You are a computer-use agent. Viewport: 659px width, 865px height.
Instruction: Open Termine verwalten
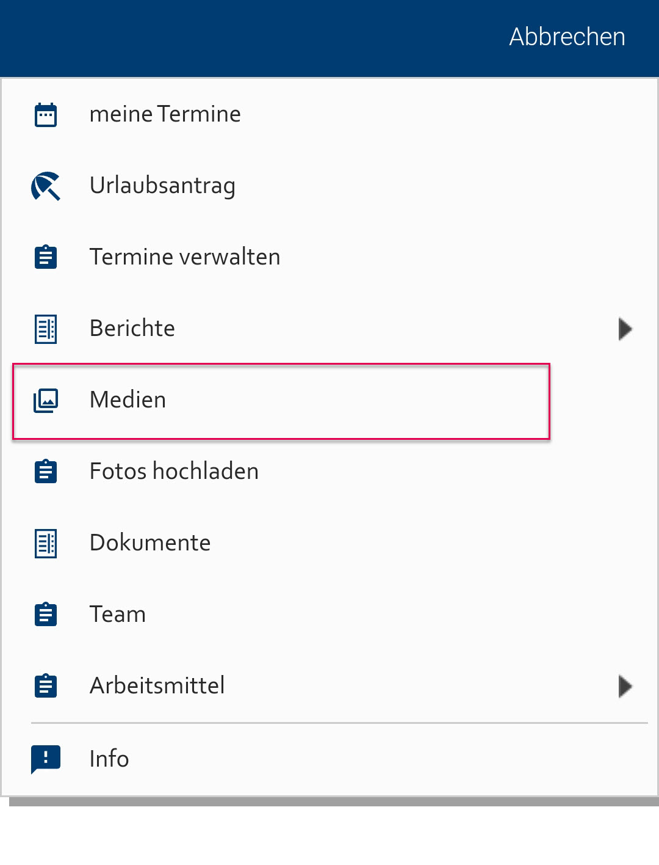click(329, 257)
